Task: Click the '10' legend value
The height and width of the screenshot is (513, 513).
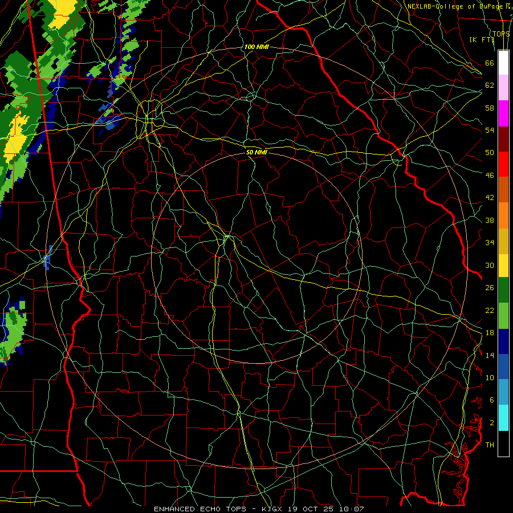Action: point(490,378)
